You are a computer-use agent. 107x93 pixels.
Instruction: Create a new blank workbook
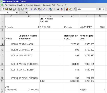tap(3, 9)
